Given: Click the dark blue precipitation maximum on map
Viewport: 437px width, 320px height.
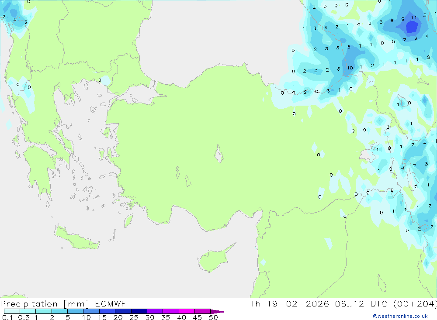Looking at the screenshot, I should coord(412,27).
